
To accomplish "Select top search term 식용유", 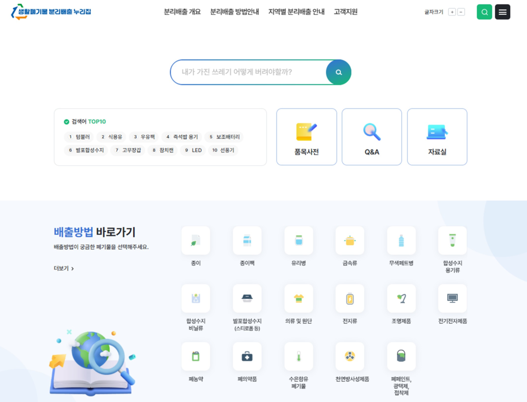I will pos(111,137).
